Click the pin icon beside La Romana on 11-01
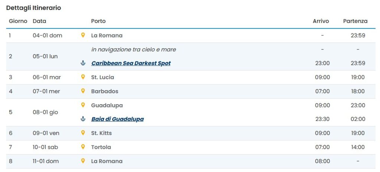This screenshot has width=380, height=172. pyautogui.click(x=83, y=161)
